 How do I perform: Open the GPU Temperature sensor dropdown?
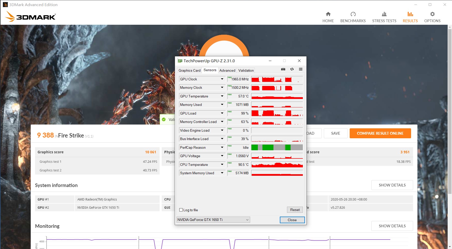222,96
